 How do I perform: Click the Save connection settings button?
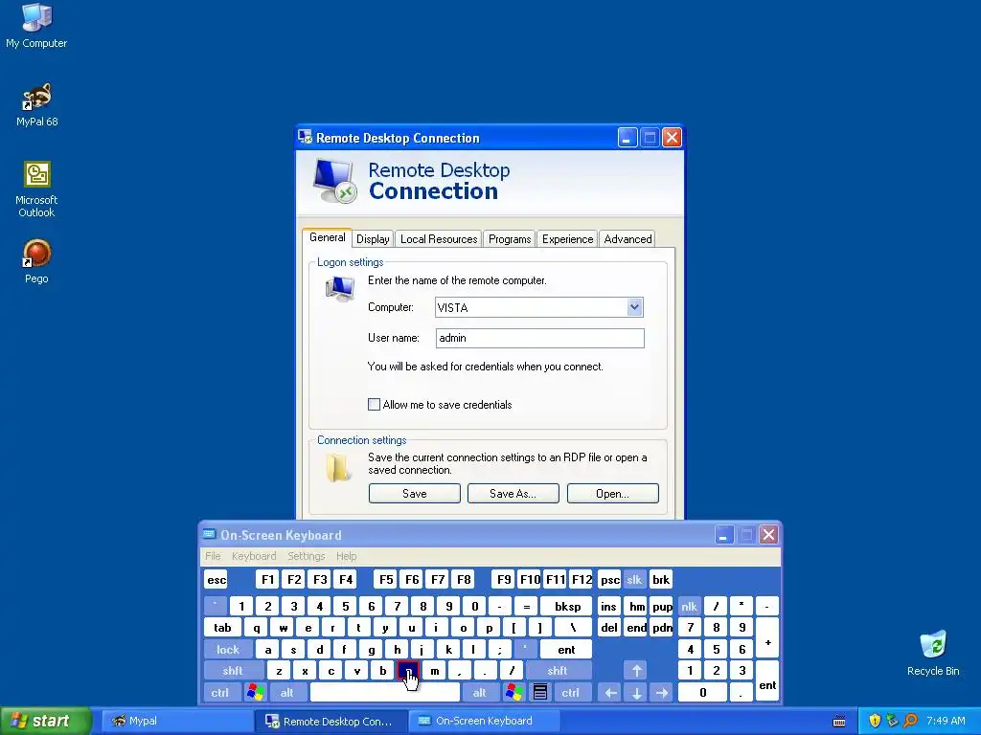click(414, 493)
